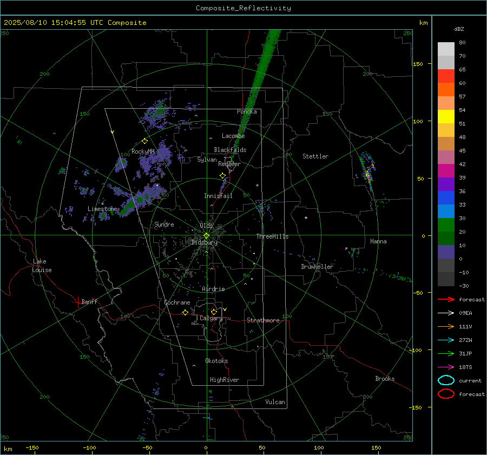This screenshot has width=487, height=455.
Task: Click the magenta 42–39 dBZ swatch
Action: click(x=446, y=171)
